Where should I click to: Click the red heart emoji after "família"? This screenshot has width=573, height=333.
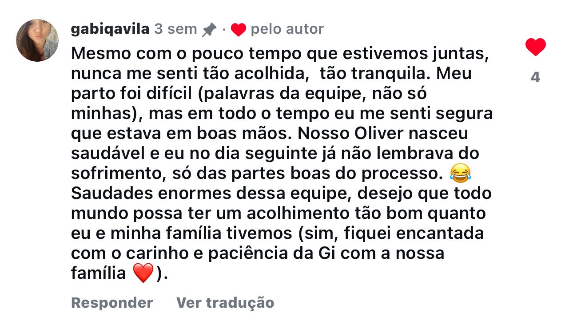143,273
